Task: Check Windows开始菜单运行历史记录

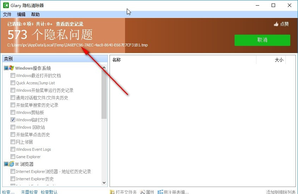Action: point(13,90)
